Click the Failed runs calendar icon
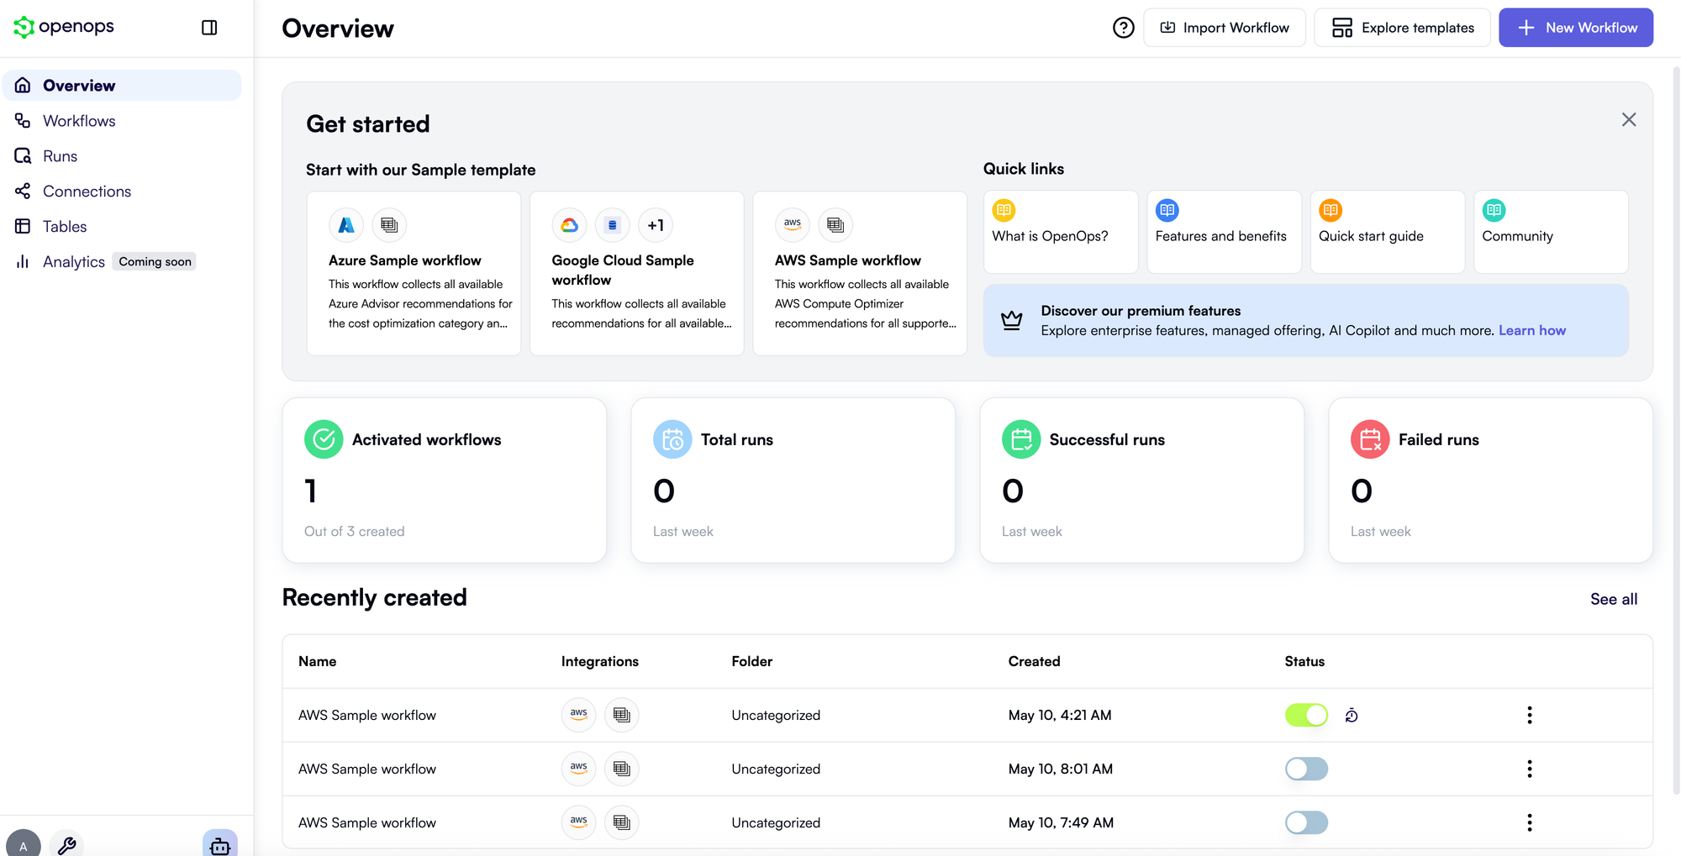Screen dimensions: 1681x856 point(1370,439)
